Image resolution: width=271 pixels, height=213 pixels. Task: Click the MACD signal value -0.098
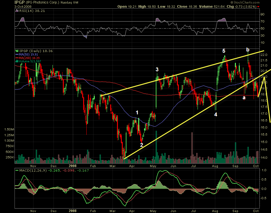coord(69,171)
